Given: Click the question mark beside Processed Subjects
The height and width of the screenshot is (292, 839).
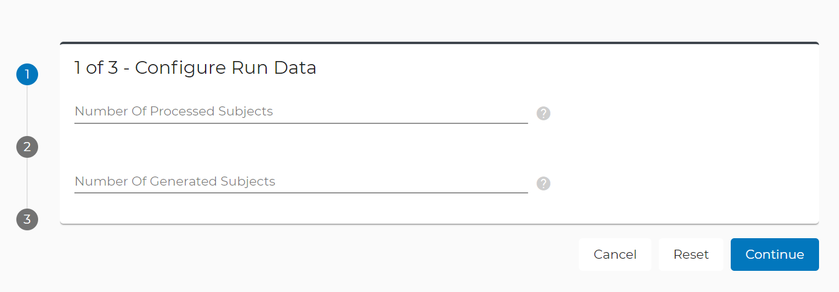Looking at the screenshot, I should point(544,114).
